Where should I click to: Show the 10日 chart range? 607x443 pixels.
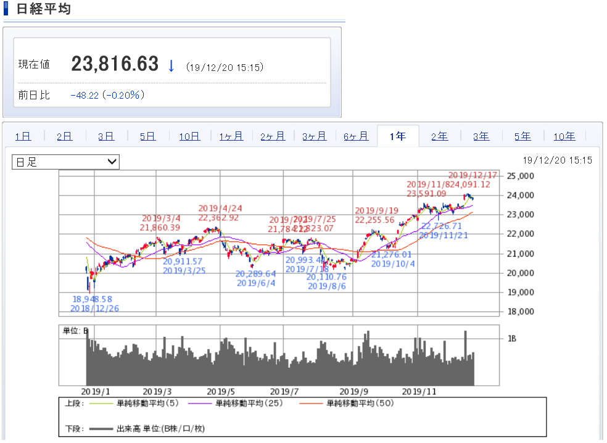point(189,136)
